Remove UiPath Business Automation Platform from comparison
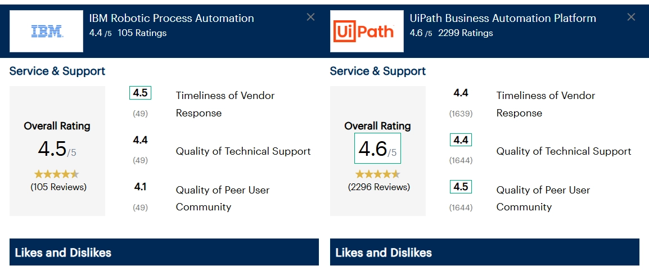This screenshot has width=649, height=270. 631,17
